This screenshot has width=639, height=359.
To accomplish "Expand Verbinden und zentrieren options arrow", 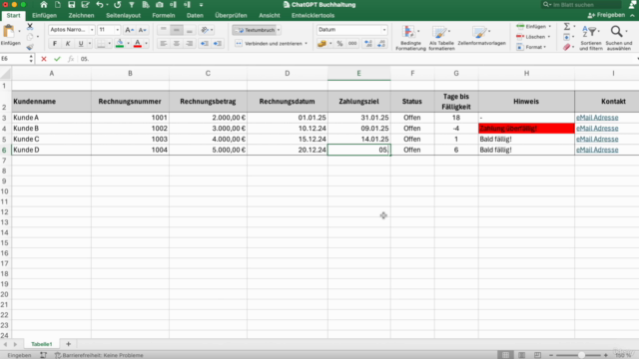I will (x=307, y=44).
